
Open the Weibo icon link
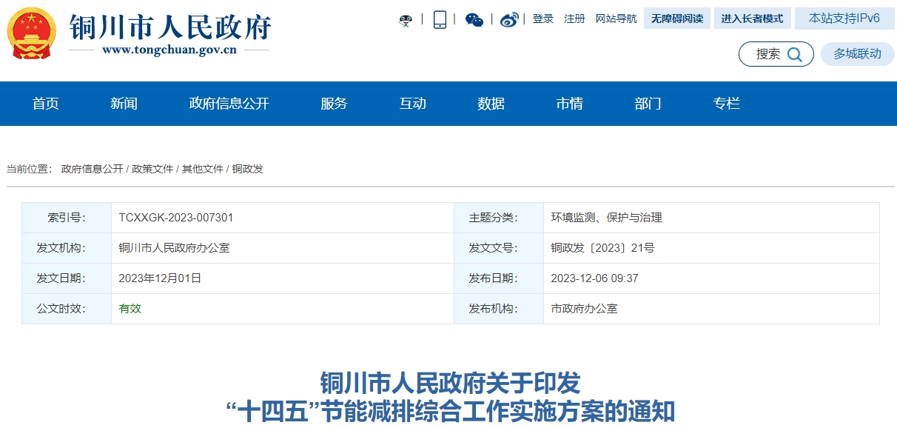pyautogui.click(x=509, y=20)
